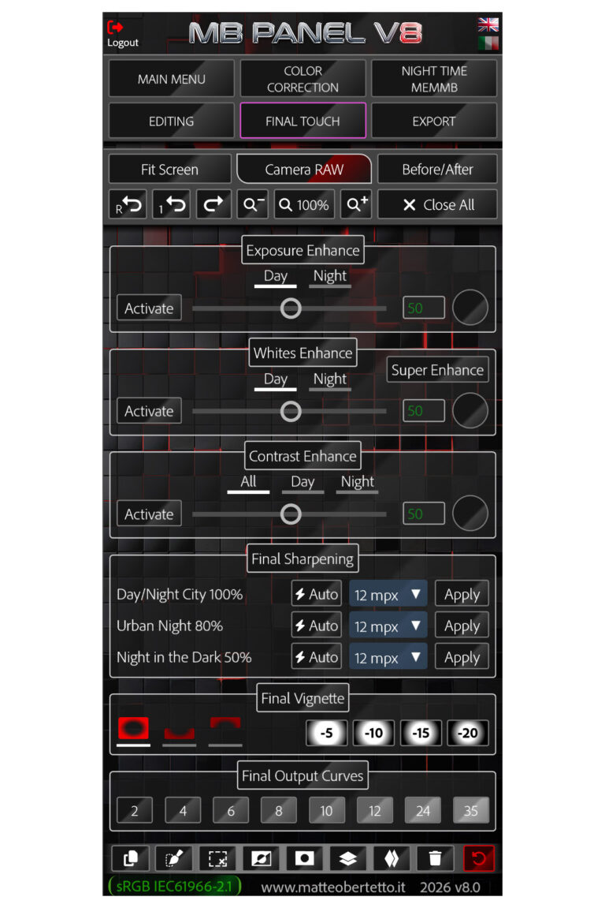Click the merge layers stack icon
The height and width of the screenshot is (908, 605).
(349, 858)
